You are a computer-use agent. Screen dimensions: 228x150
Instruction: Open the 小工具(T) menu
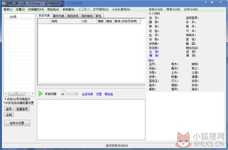click(x=84, y=10)
